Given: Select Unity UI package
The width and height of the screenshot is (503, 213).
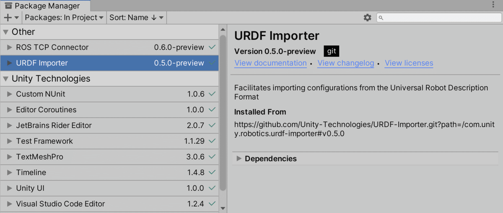Looking at the screenshot, I should [109, 188].
